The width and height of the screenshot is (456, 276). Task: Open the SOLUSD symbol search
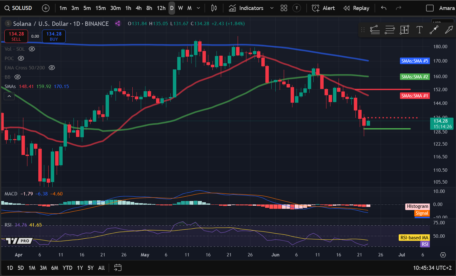tap(18, 8)
